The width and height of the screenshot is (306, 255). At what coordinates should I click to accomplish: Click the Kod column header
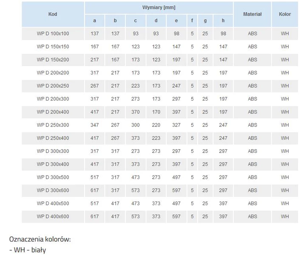[x=53, y=14]
